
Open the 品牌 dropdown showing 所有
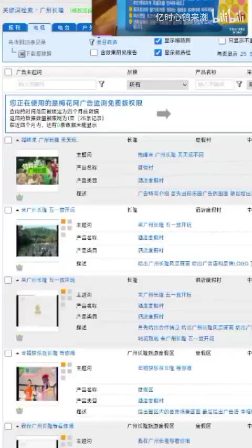[157, 85]
